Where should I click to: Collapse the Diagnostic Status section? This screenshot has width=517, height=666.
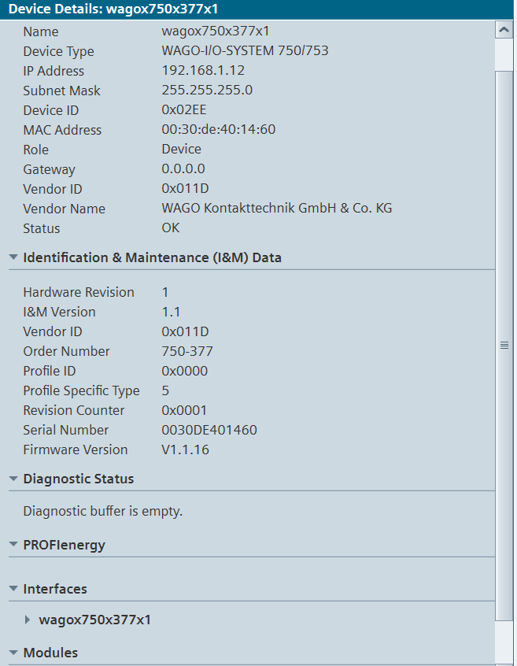[13, 479]
